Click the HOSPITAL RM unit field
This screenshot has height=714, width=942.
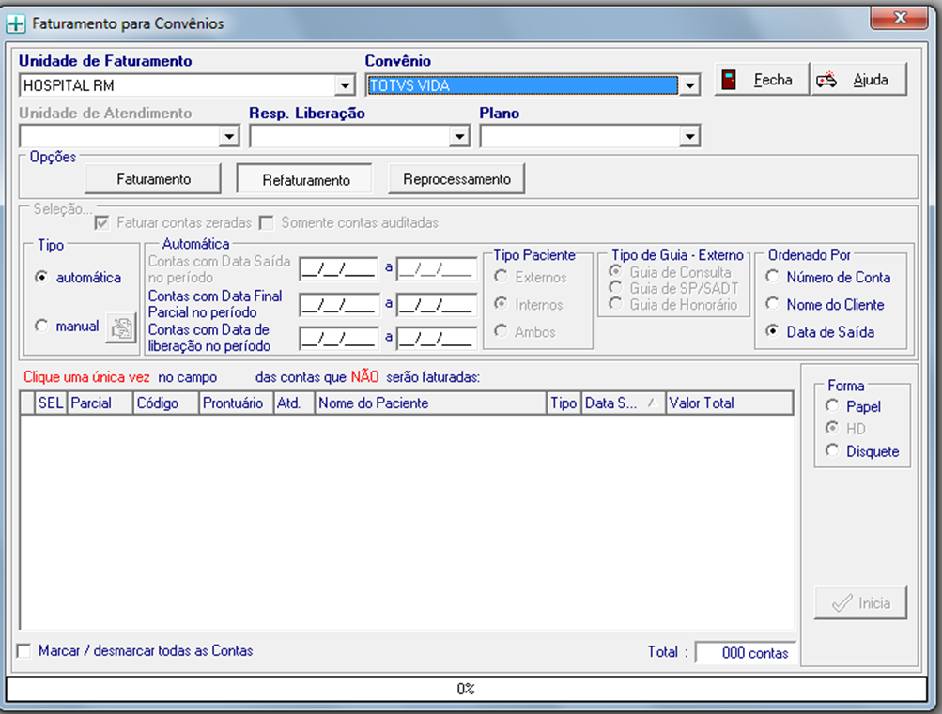(x=186, y=85)
